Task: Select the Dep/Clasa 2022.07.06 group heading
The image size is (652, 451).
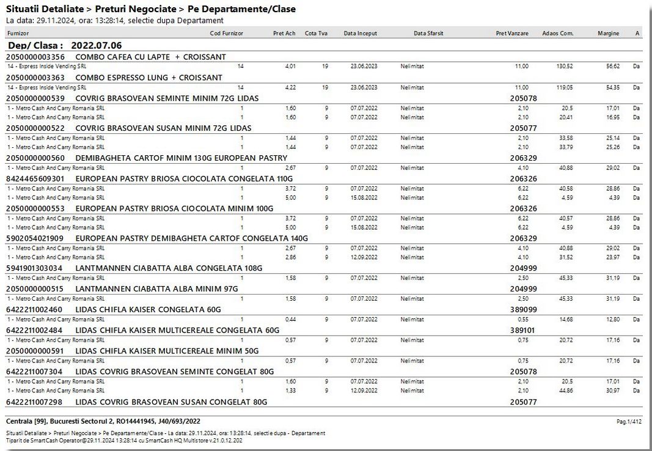Action: (x=65, y=45)
